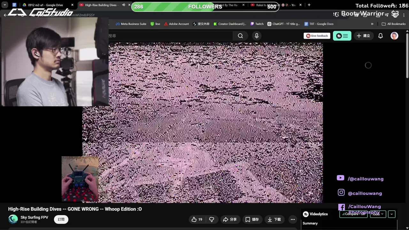The width and height of the screenshot is (409, 230).
Task: Close the Rakai YouTube tab
Action: click(300, 5)
